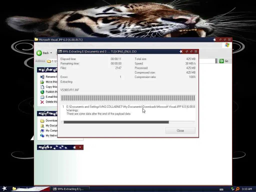The image size is (256, 192).
Task: Click the horizontal scrollbar in the messages list
Action: pos(128,122)
